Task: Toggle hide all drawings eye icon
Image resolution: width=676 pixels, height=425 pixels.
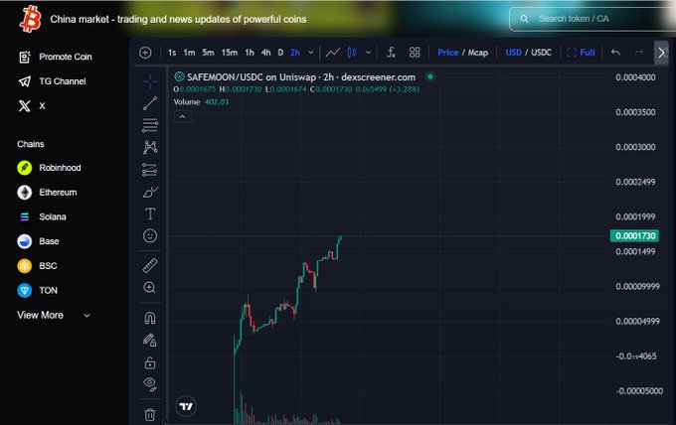Action: point(150,383)
